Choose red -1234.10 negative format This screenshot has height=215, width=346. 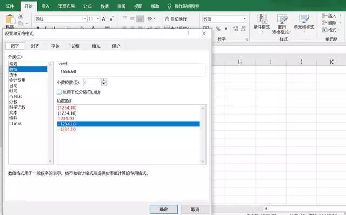[129, 130]
